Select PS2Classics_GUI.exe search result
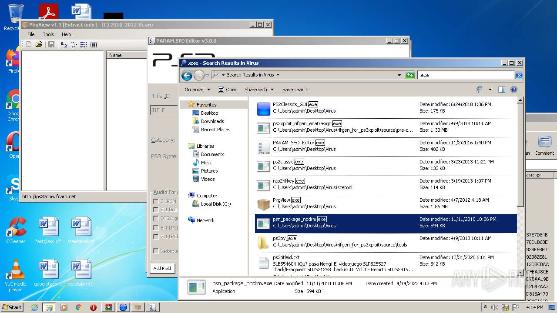The height and width of the screenshot is (313, 557). [x=386, y=109]
